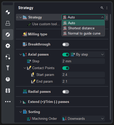The height and width of the screenshot is (125, 114).
Task: Click the Radial passes icon
Action: click(25, 91)
